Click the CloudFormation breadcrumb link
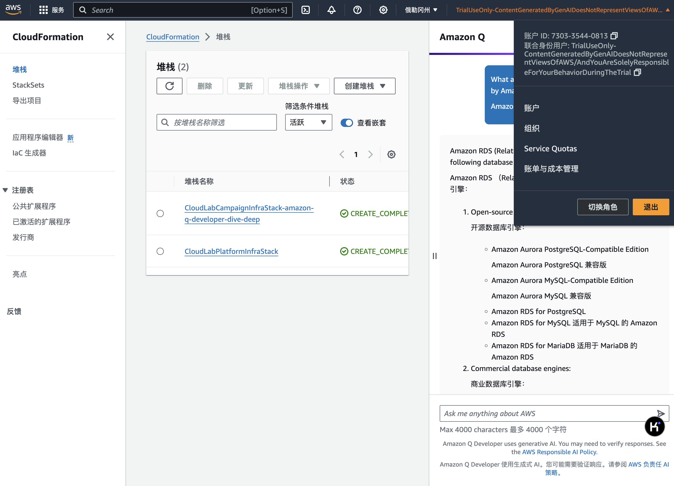Screen dimensions: 674x486 click(173, 37)
